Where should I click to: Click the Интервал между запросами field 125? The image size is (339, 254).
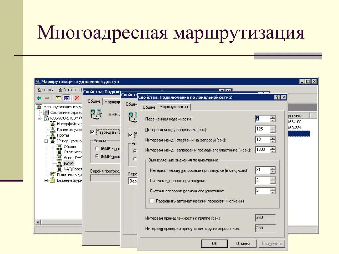pos(263,129)
